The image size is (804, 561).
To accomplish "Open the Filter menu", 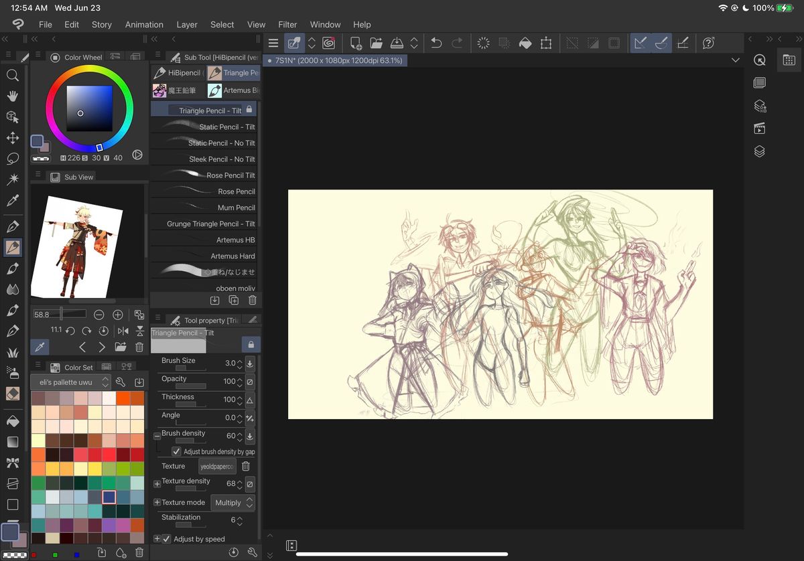I will tap(287, 25).
